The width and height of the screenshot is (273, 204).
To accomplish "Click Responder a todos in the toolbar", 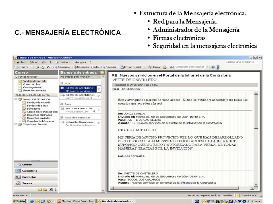I will click(x=86, y=67).
